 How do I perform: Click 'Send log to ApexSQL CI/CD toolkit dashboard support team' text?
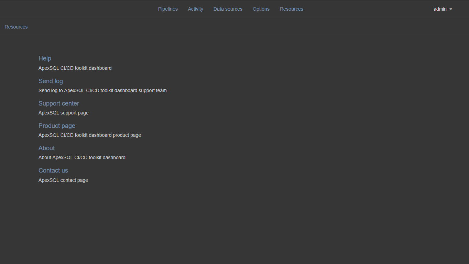tap(102, 90)
